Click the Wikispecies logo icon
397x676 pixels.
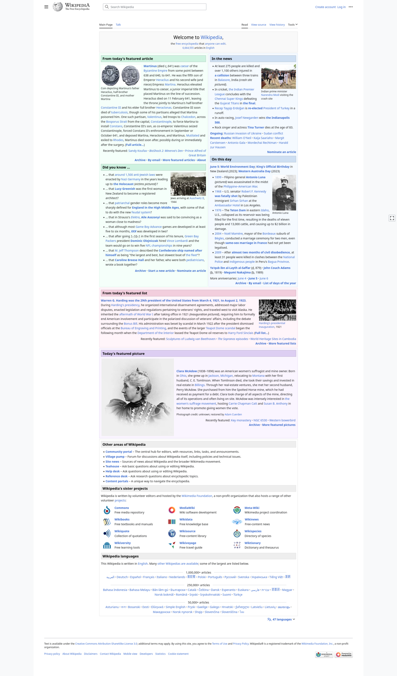237,533
